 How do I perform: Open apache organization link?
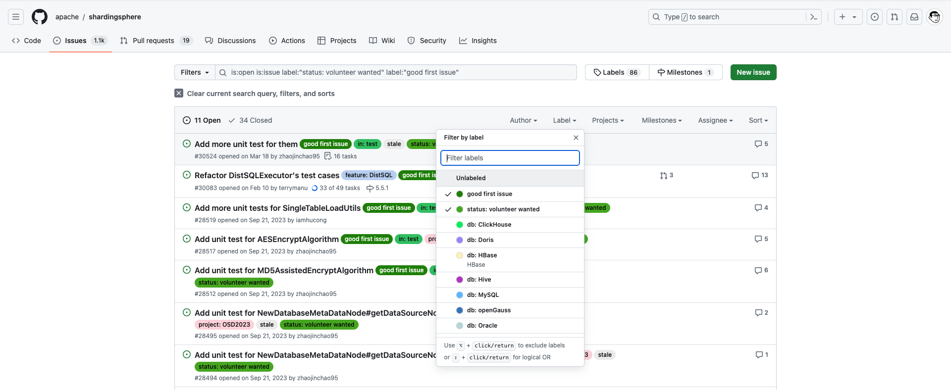(x=67, y=17)
